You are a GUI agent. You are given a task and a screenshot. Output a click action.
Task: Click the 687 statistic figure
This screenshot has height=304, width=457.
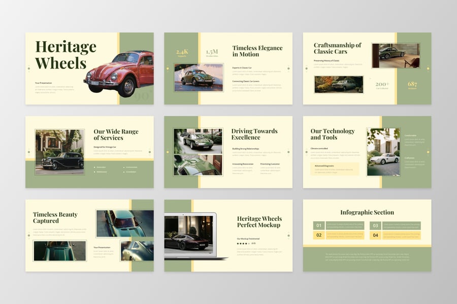(x=412, y=84)
